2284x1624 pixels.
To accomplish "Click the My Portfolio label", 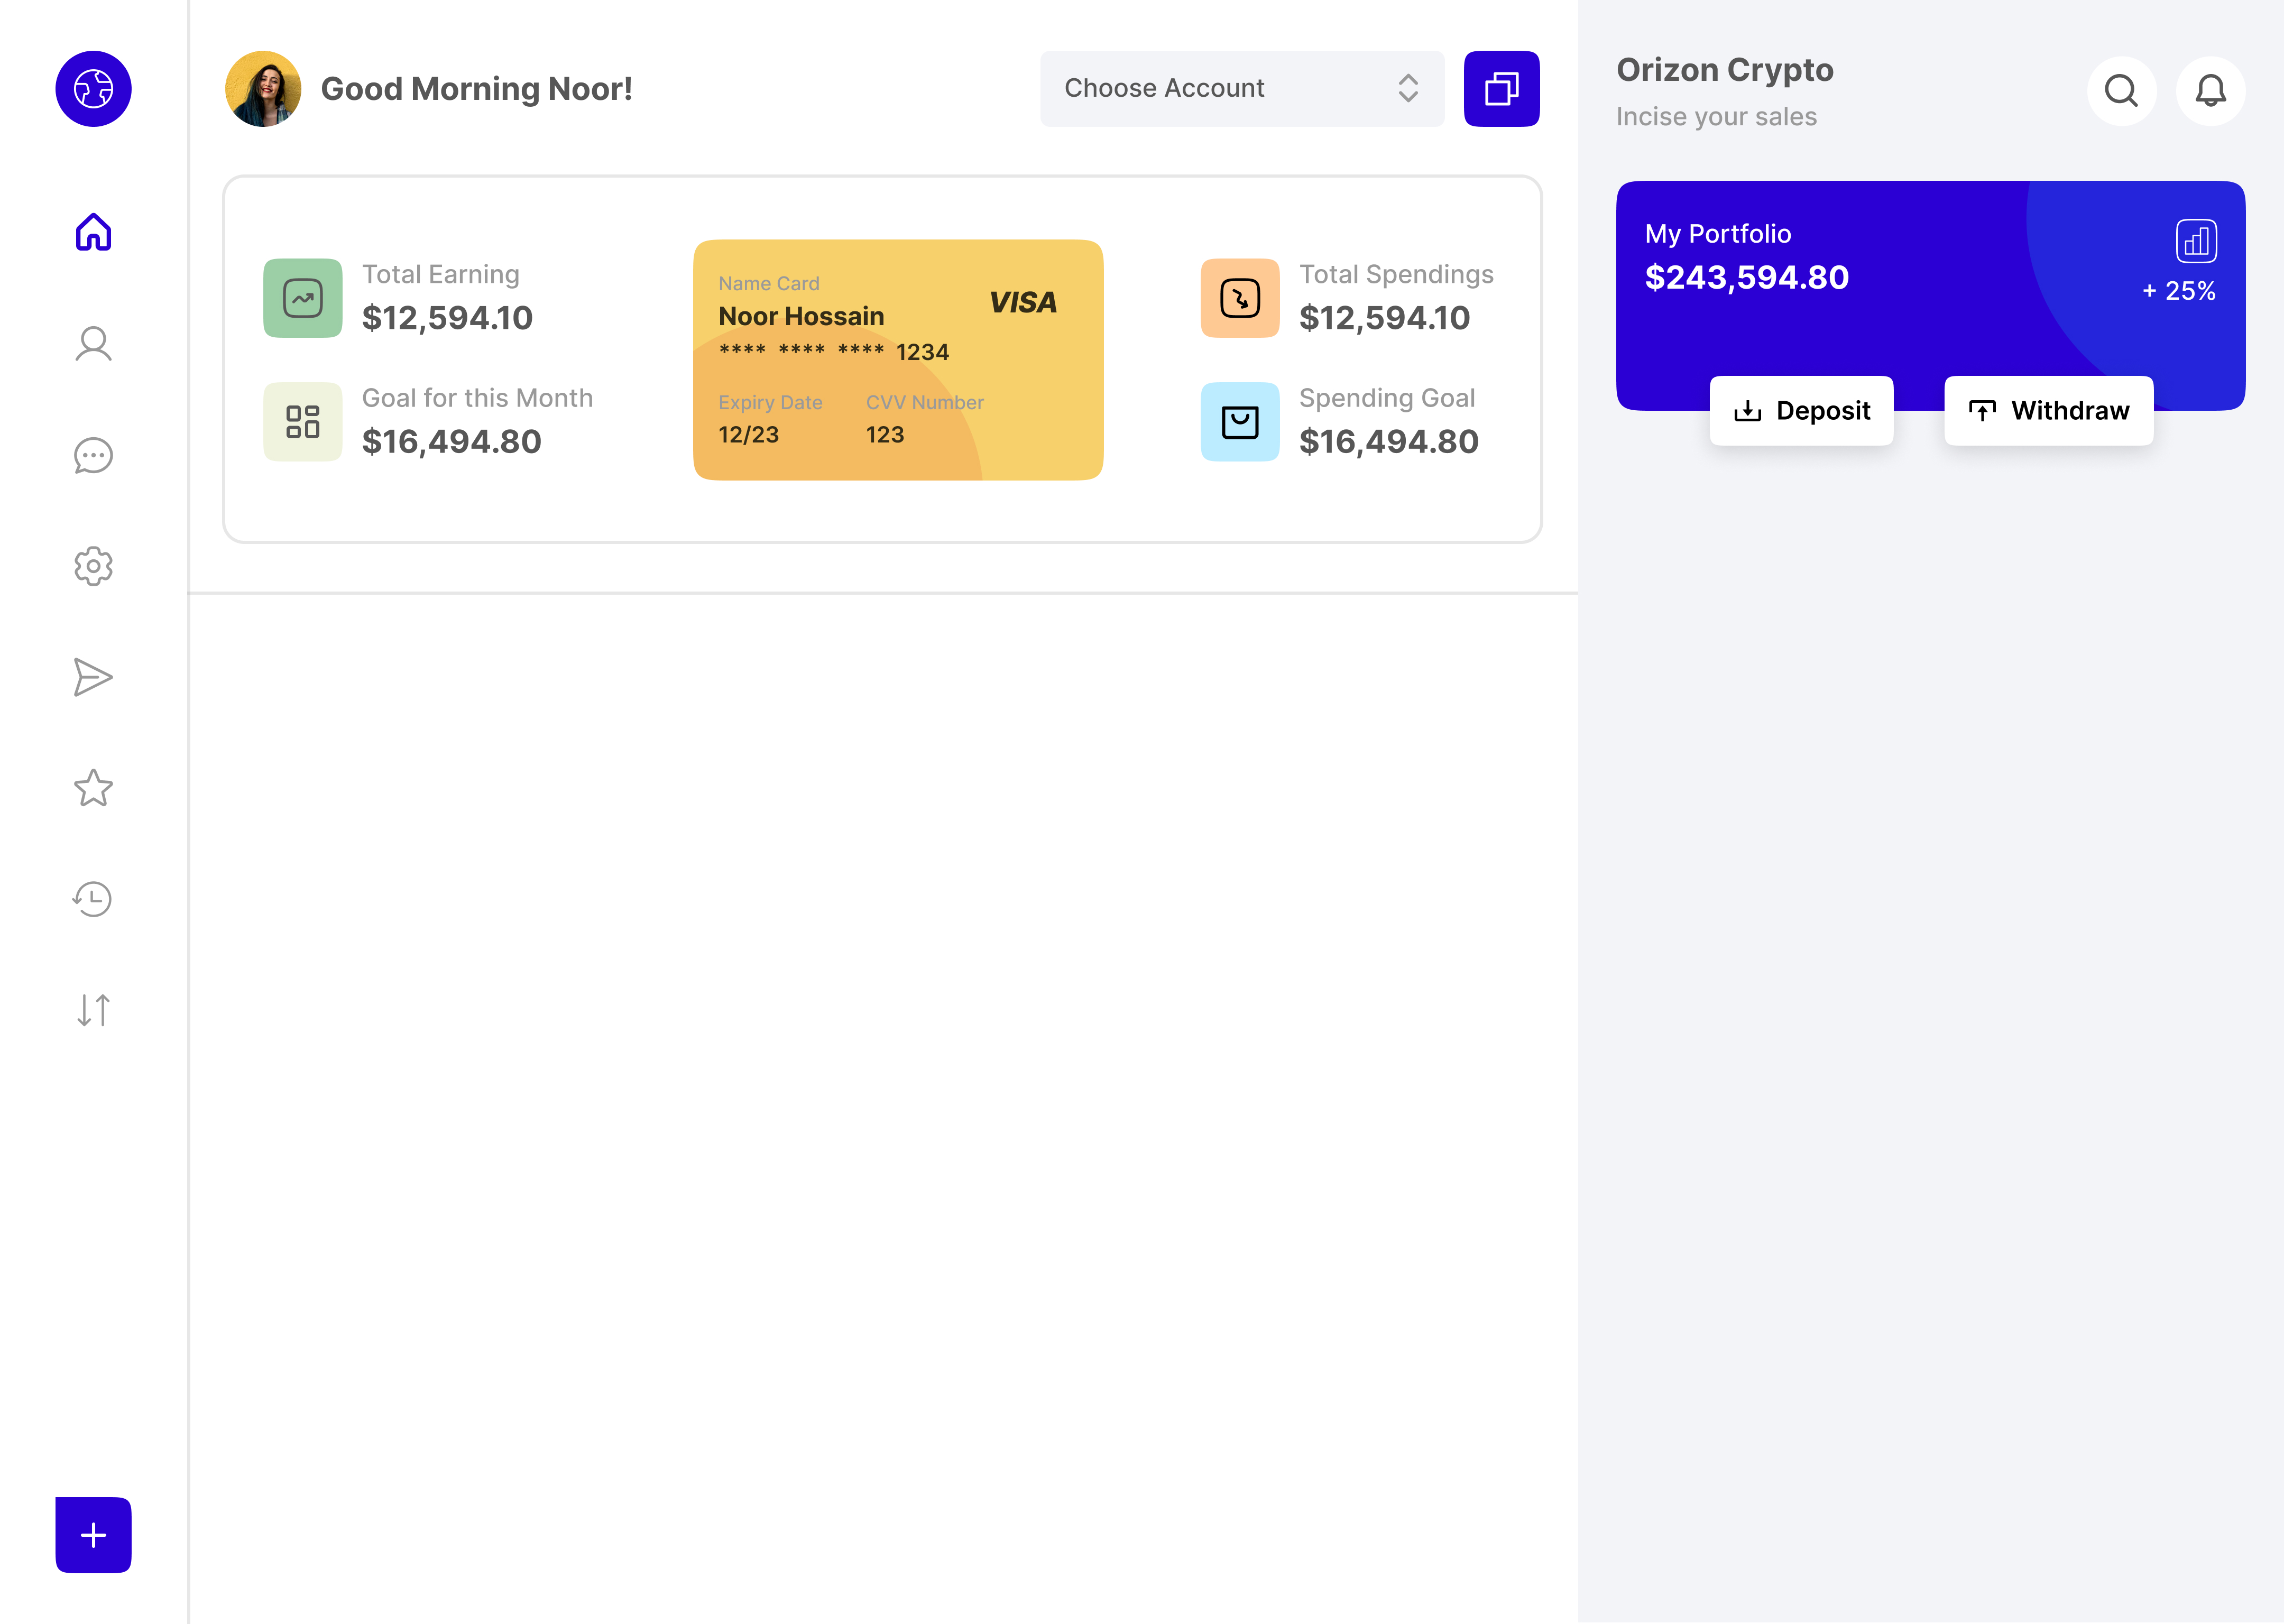I will point(1718,234).
